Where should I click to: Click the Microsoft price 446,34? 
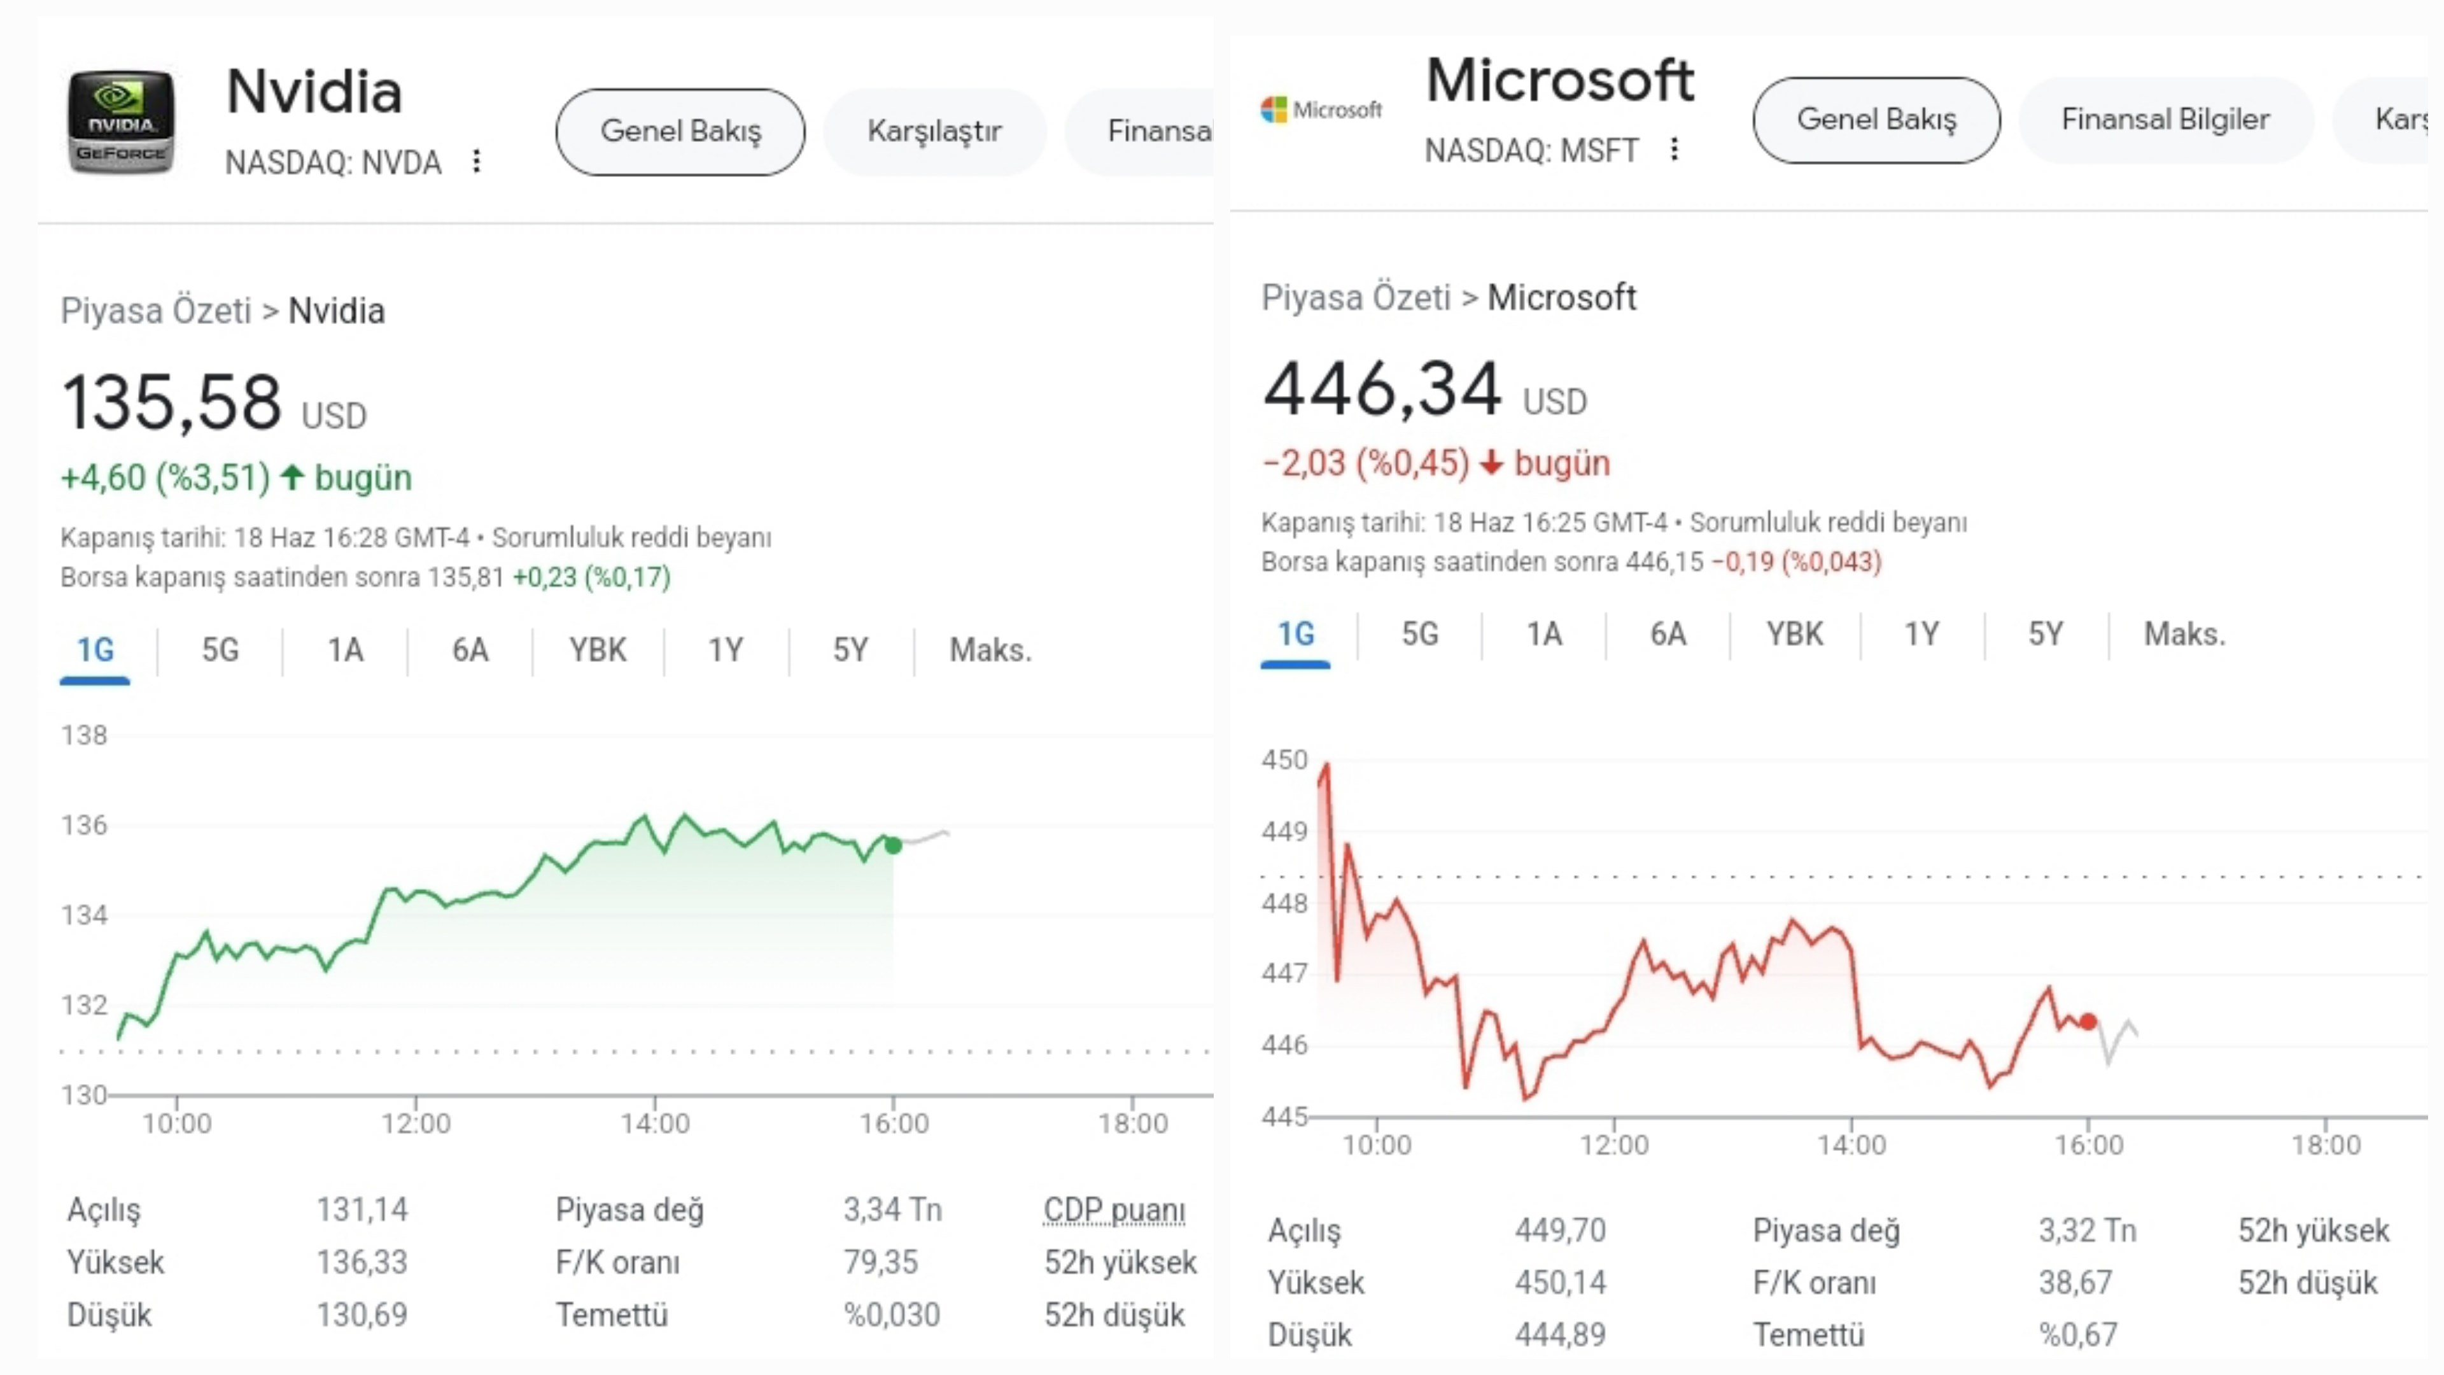coord(1382,389)
